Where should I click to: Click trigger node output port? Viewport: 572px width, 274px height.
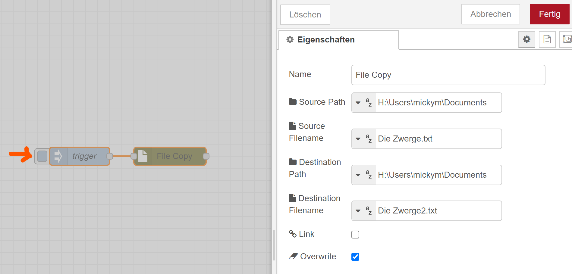(110, 156)
